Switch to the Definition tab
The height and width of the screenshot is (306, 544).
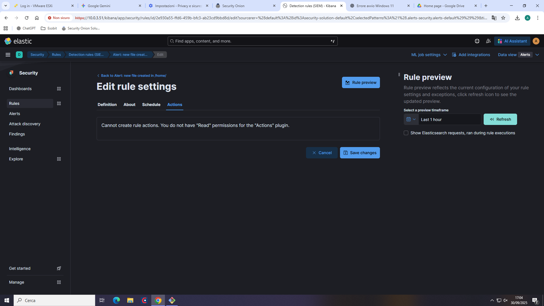tap(107, 105)
